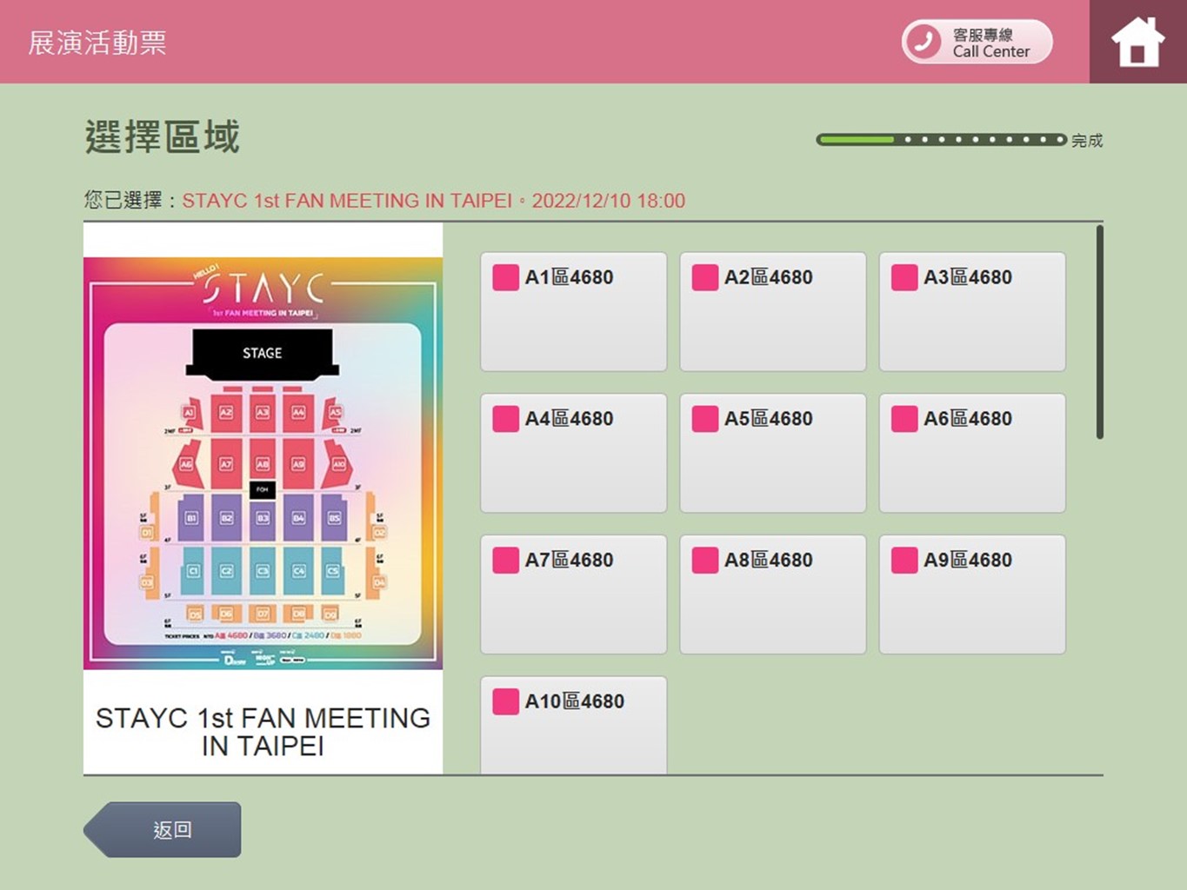Image resolution: width=1187 pixels, height=890 pixels.
Task: Go to the home screen via house icon
Action: click(x=1137, y=42)
